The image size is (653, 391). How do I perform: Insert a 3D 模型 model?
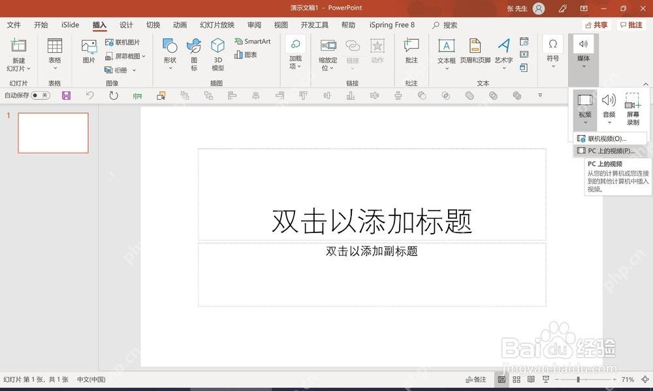point(218,55)
